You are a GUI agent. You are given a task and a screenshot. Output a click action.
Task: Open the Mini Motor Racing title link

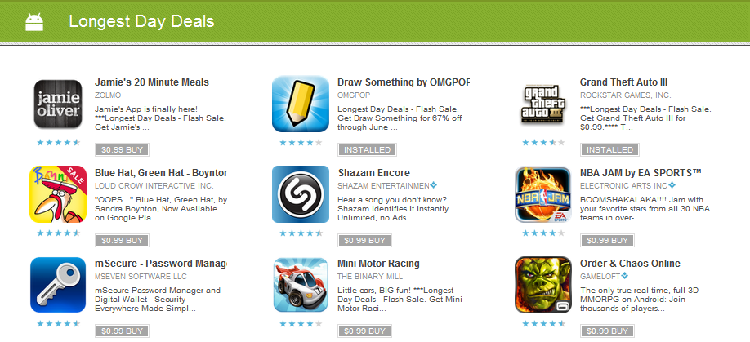pos(378,263)
